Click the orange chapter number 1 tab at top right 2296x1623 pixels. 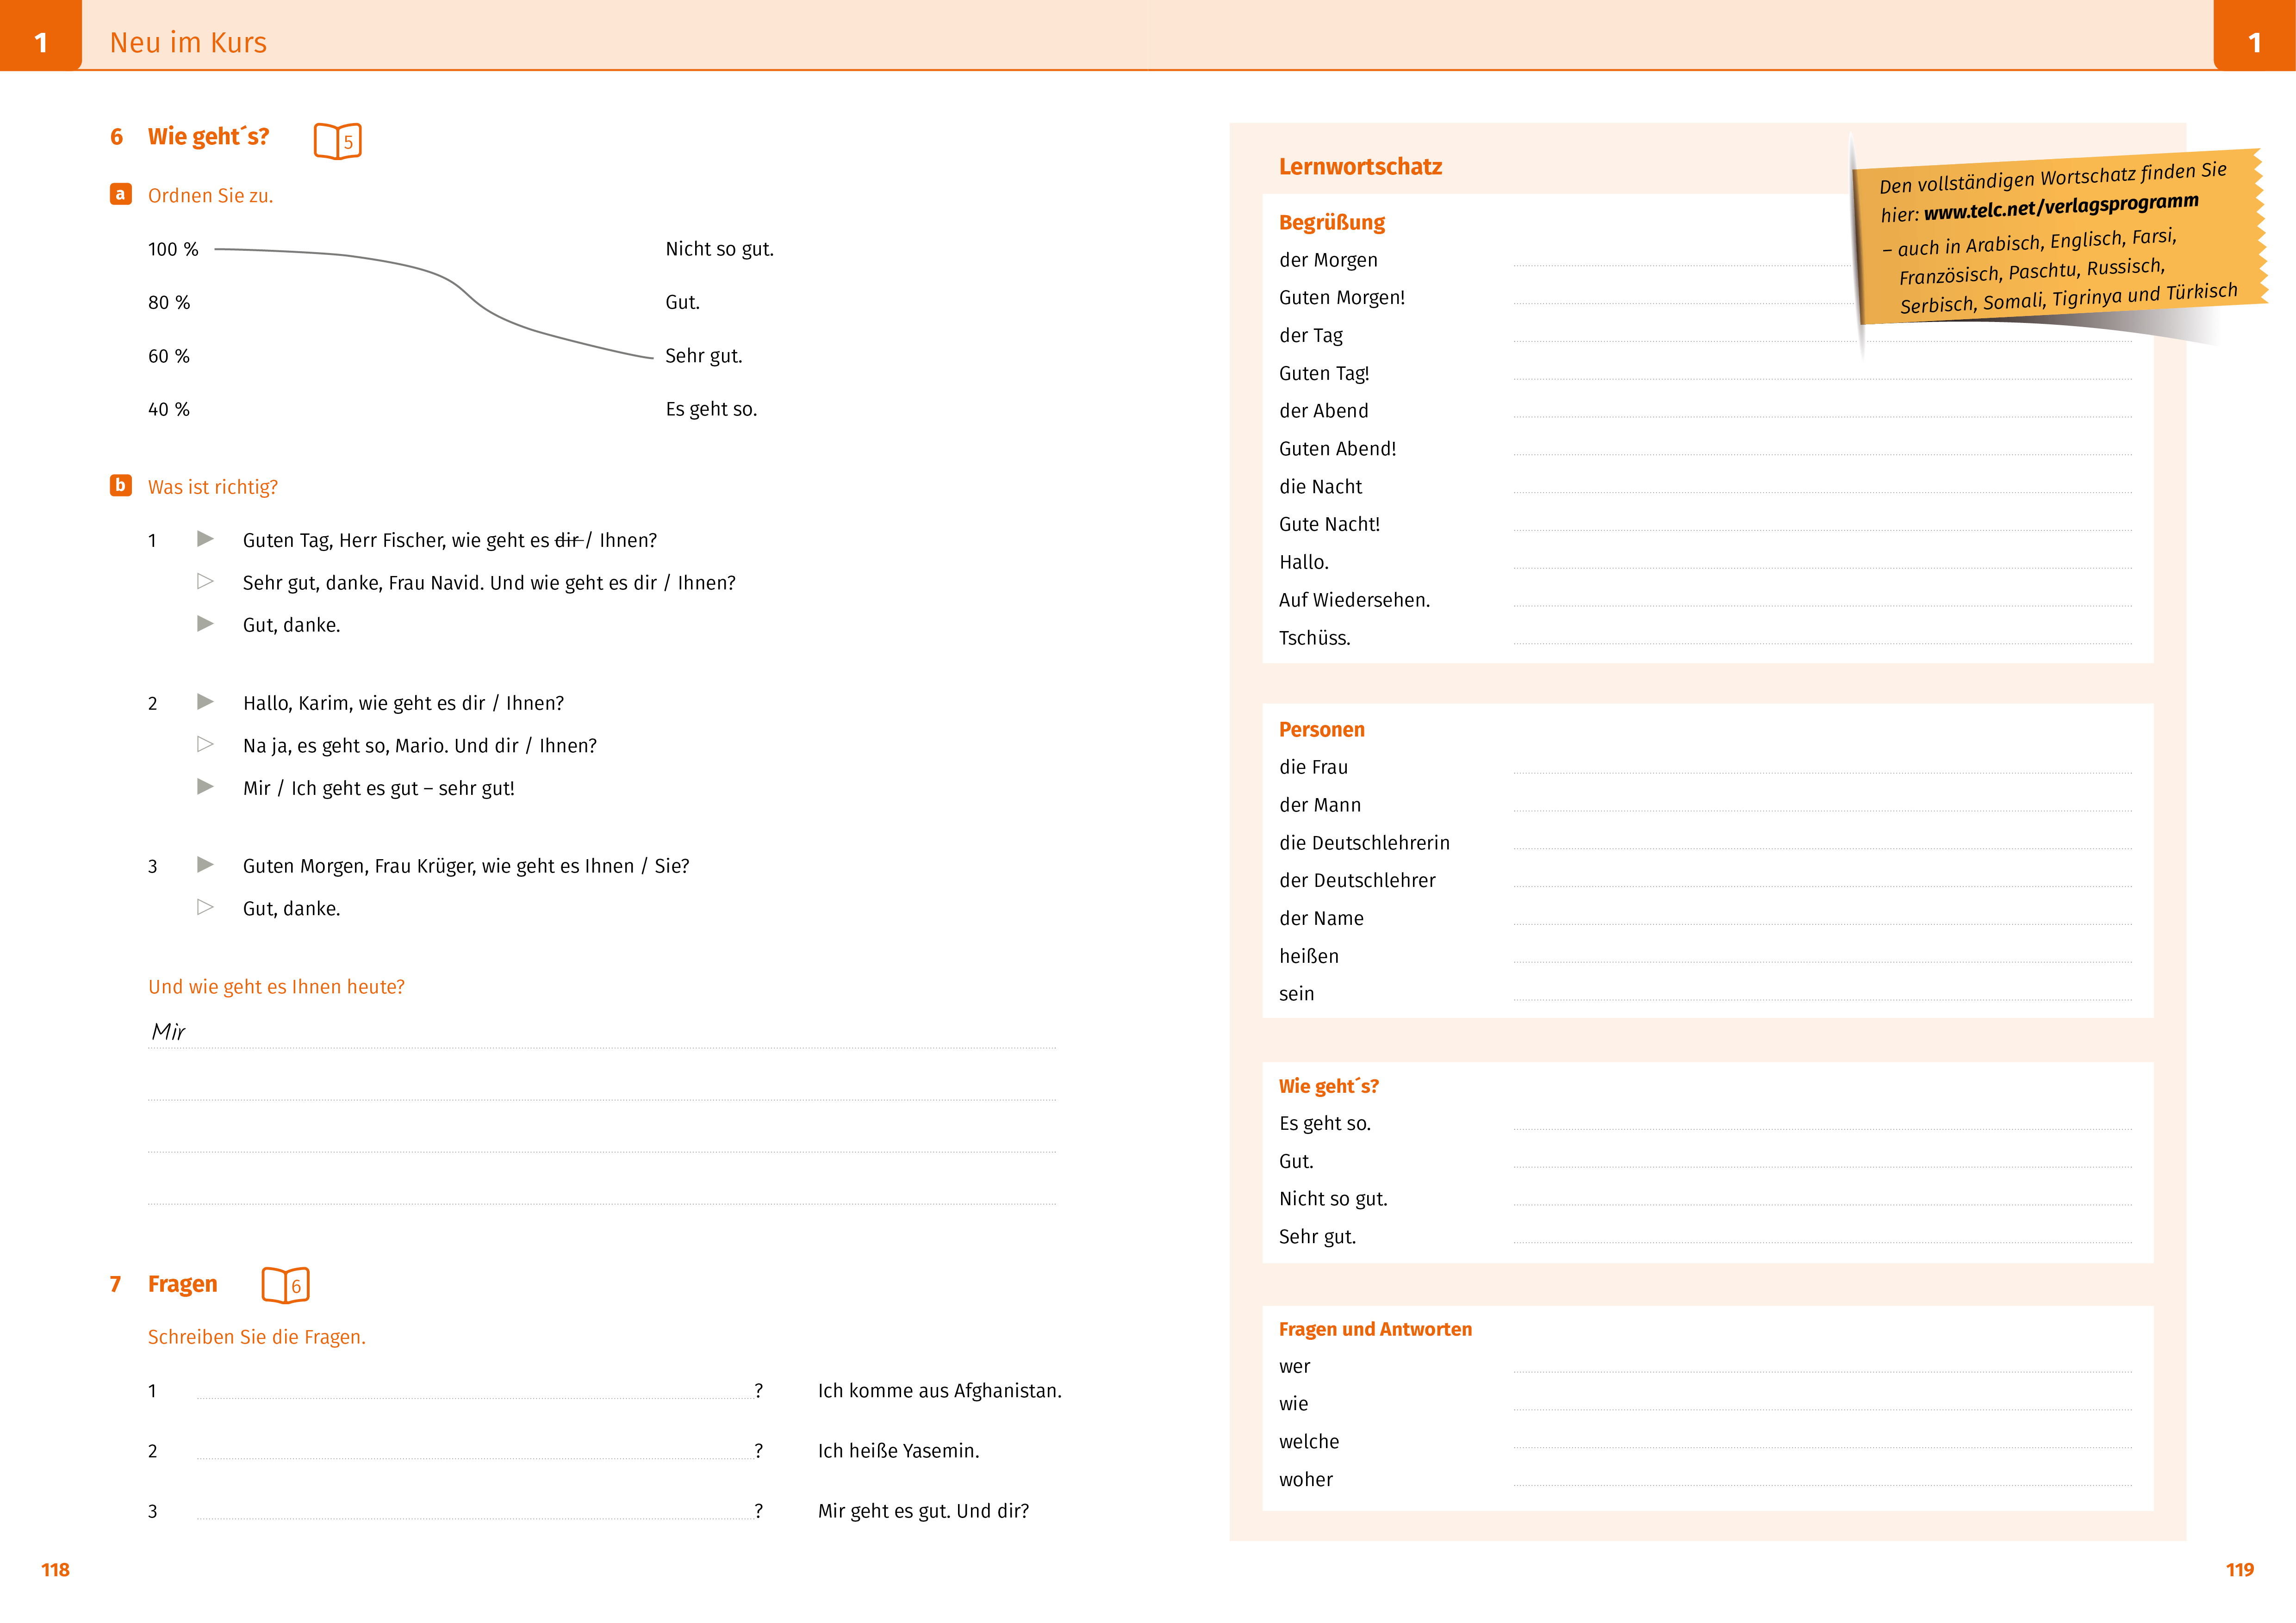(x=2255, y=36)
